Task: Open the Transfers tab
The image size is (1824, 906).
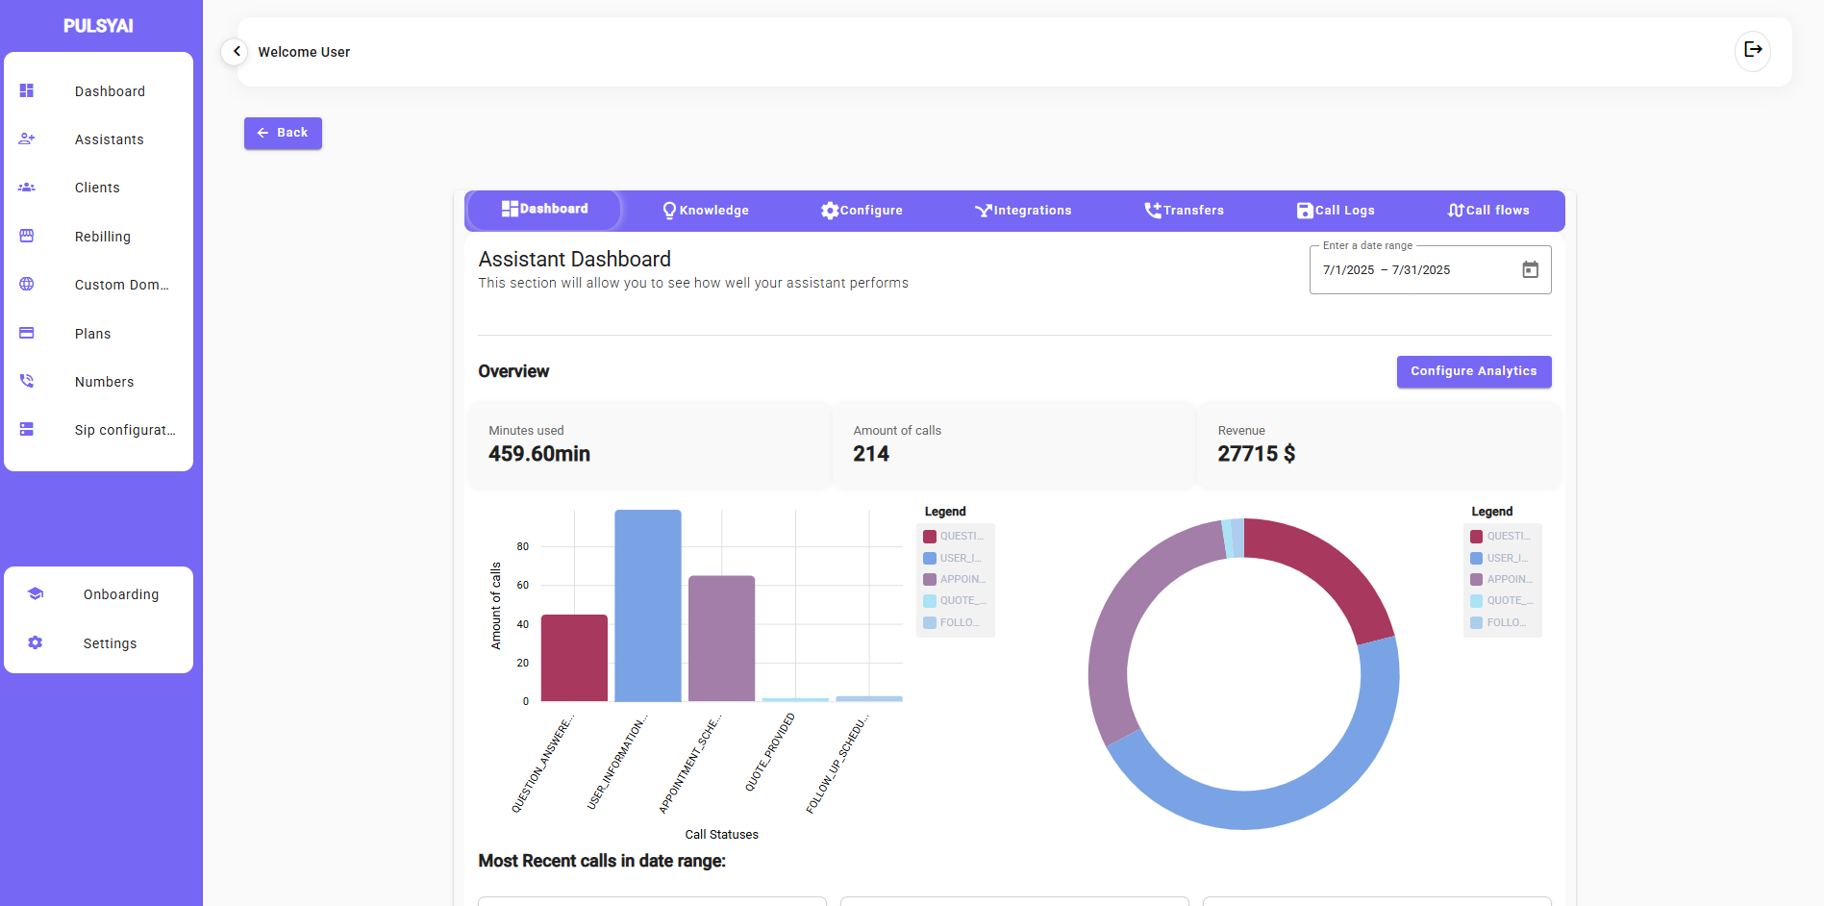Action: coord(1184,211)
